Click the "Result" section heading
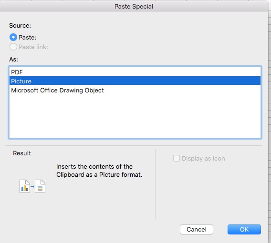This screenshot has height=243, width=271. 22,153
